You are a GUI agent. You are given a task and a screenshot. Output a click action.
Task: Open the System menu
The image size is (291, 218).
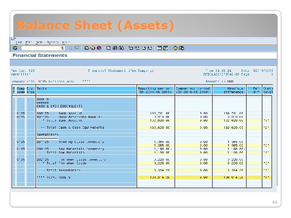coord(53,42)
